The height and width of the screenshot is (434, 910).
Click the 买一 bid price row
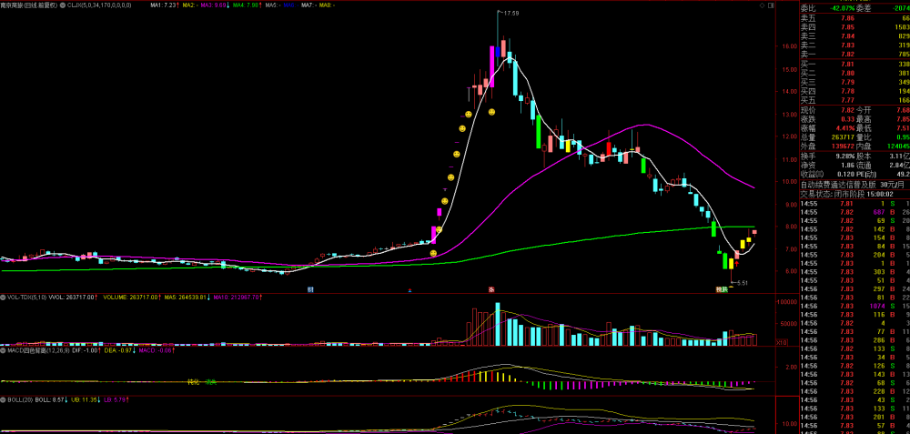tap(854, 65)
